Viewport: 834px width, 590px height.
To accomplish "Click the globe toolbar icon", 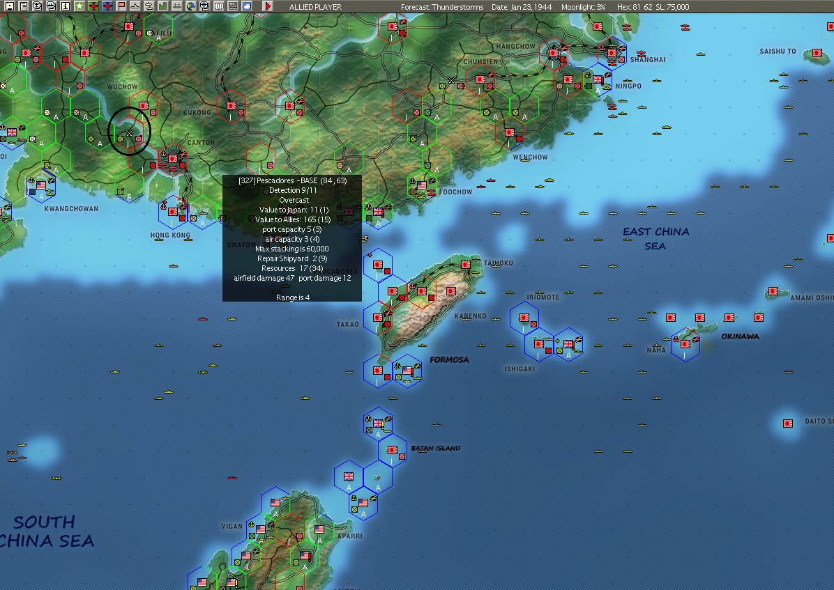I will pos(190,6).
